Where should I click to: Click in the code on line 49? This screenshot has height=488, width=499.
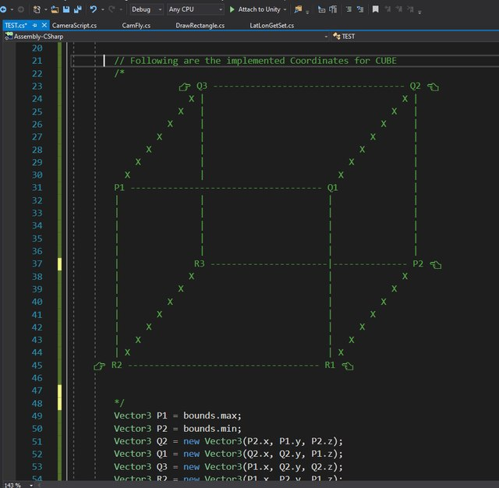[x=178, y=416]
